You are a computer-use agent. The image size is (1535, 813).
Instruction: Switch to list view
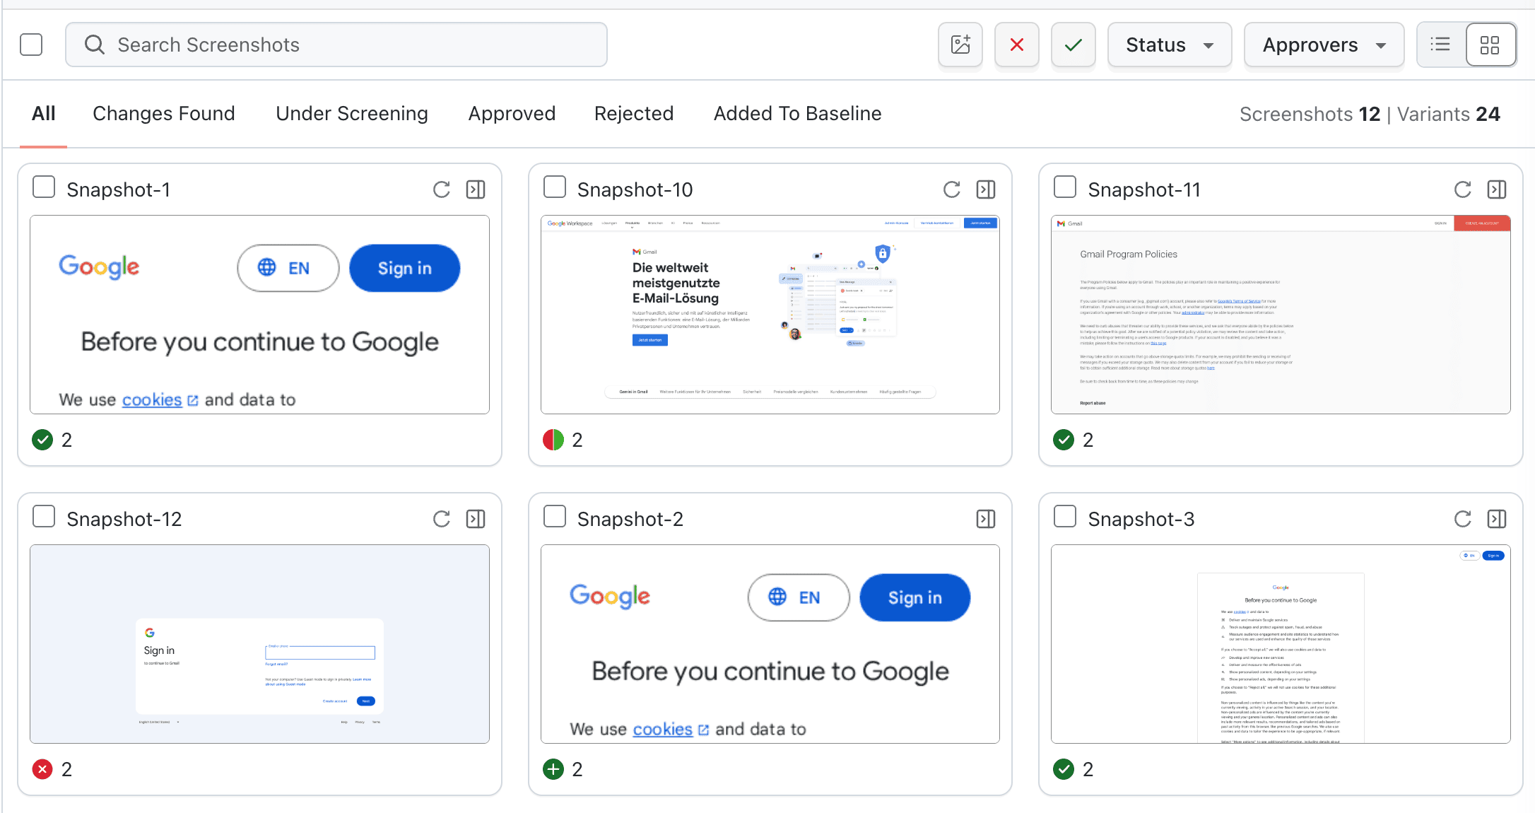(1440, 45)
